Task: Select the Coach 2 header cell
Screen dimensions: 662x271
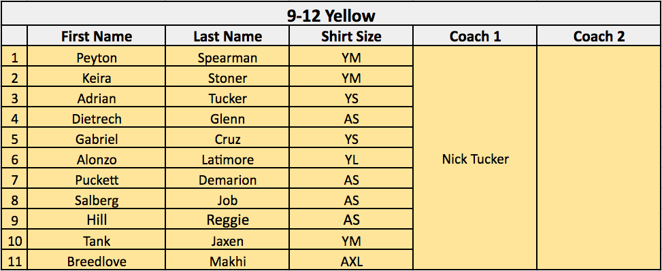Action: (599, 36)
